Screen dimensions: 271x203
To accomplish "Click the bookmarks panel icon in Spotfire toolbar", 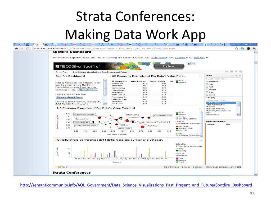I will tap(231, 71).
